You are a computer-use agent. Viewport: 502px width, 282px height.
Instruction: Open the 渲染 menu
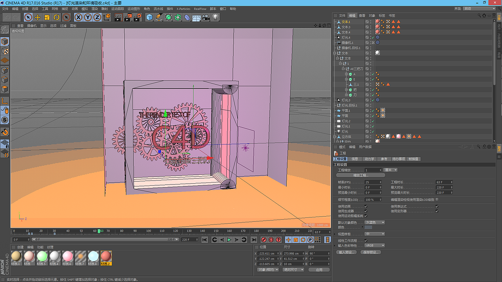click(95, 9)
